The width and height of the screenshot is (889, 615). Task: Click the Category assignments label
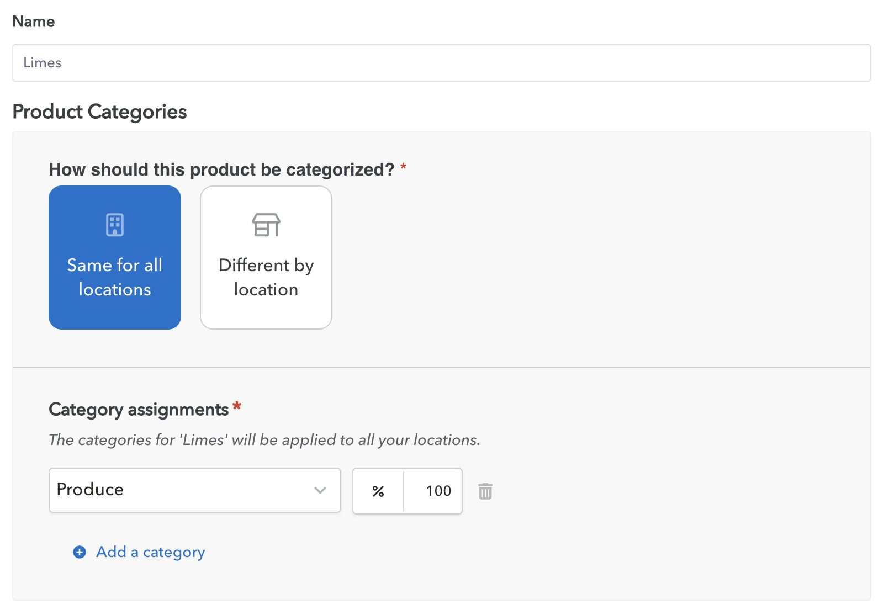coord(139,410)
